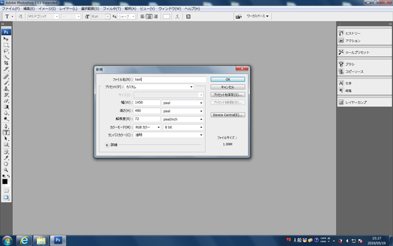
Task: Click the black foreground color swatch
Action: pos(5,181)
